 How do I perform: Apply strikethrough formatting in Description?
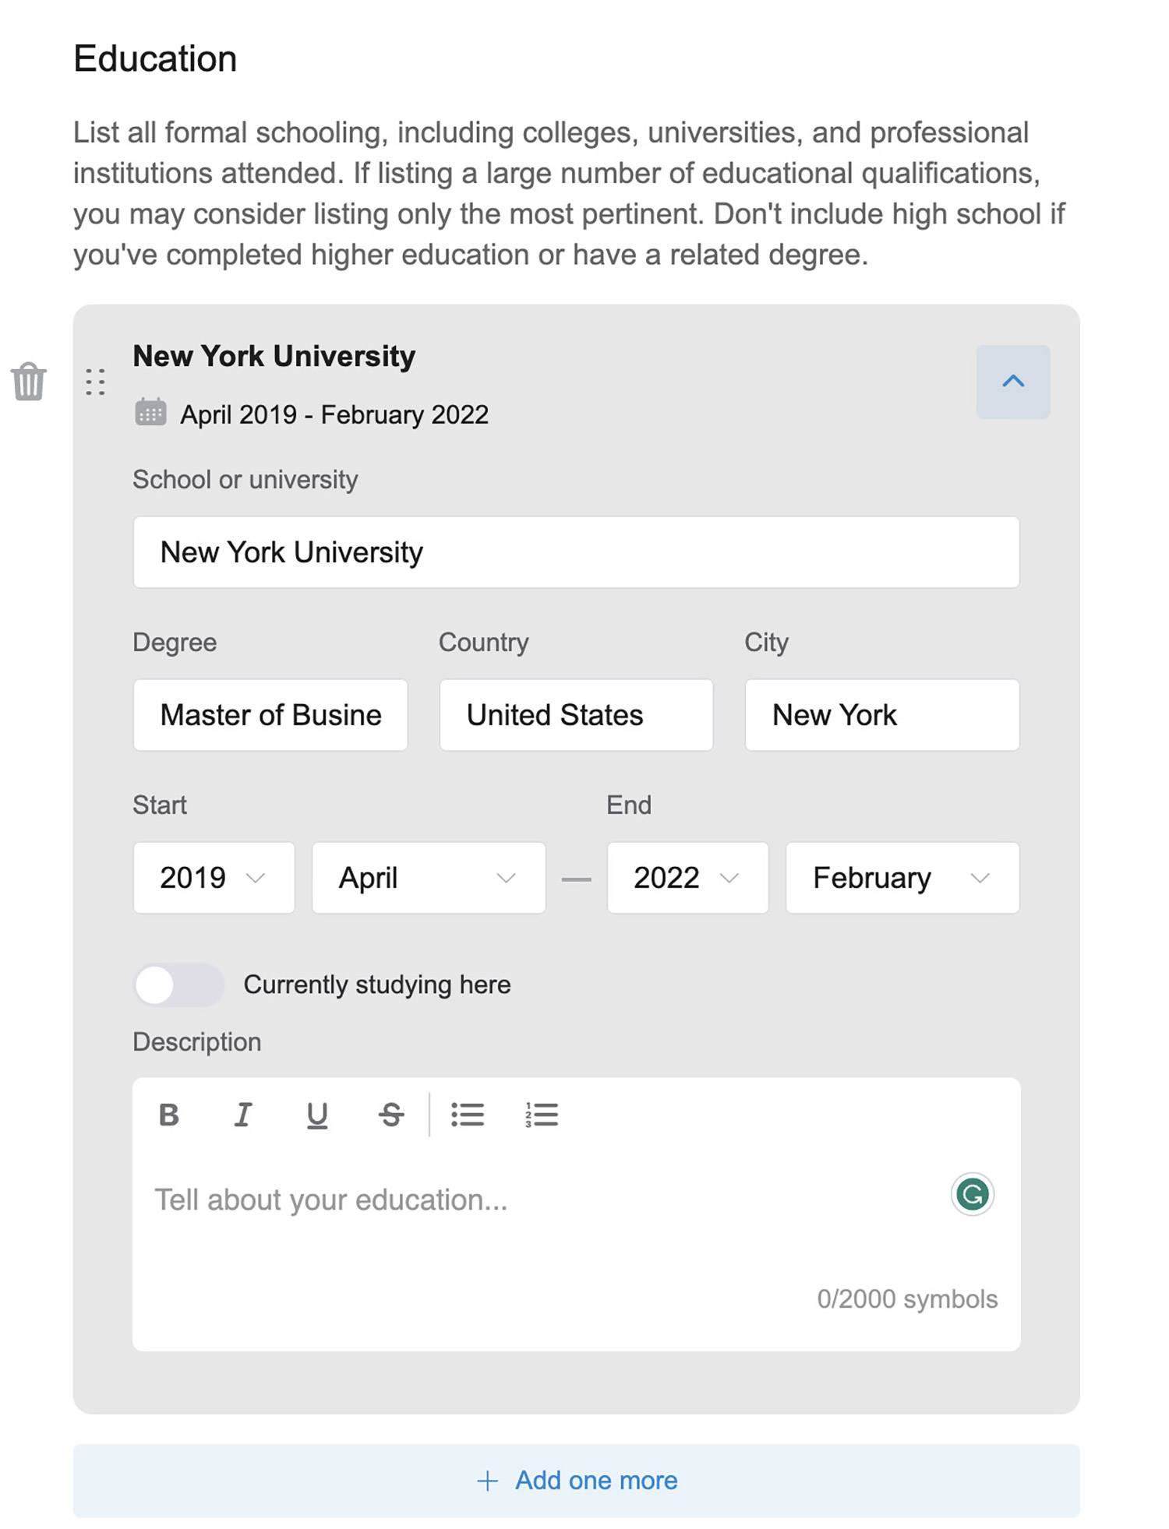391,1115
